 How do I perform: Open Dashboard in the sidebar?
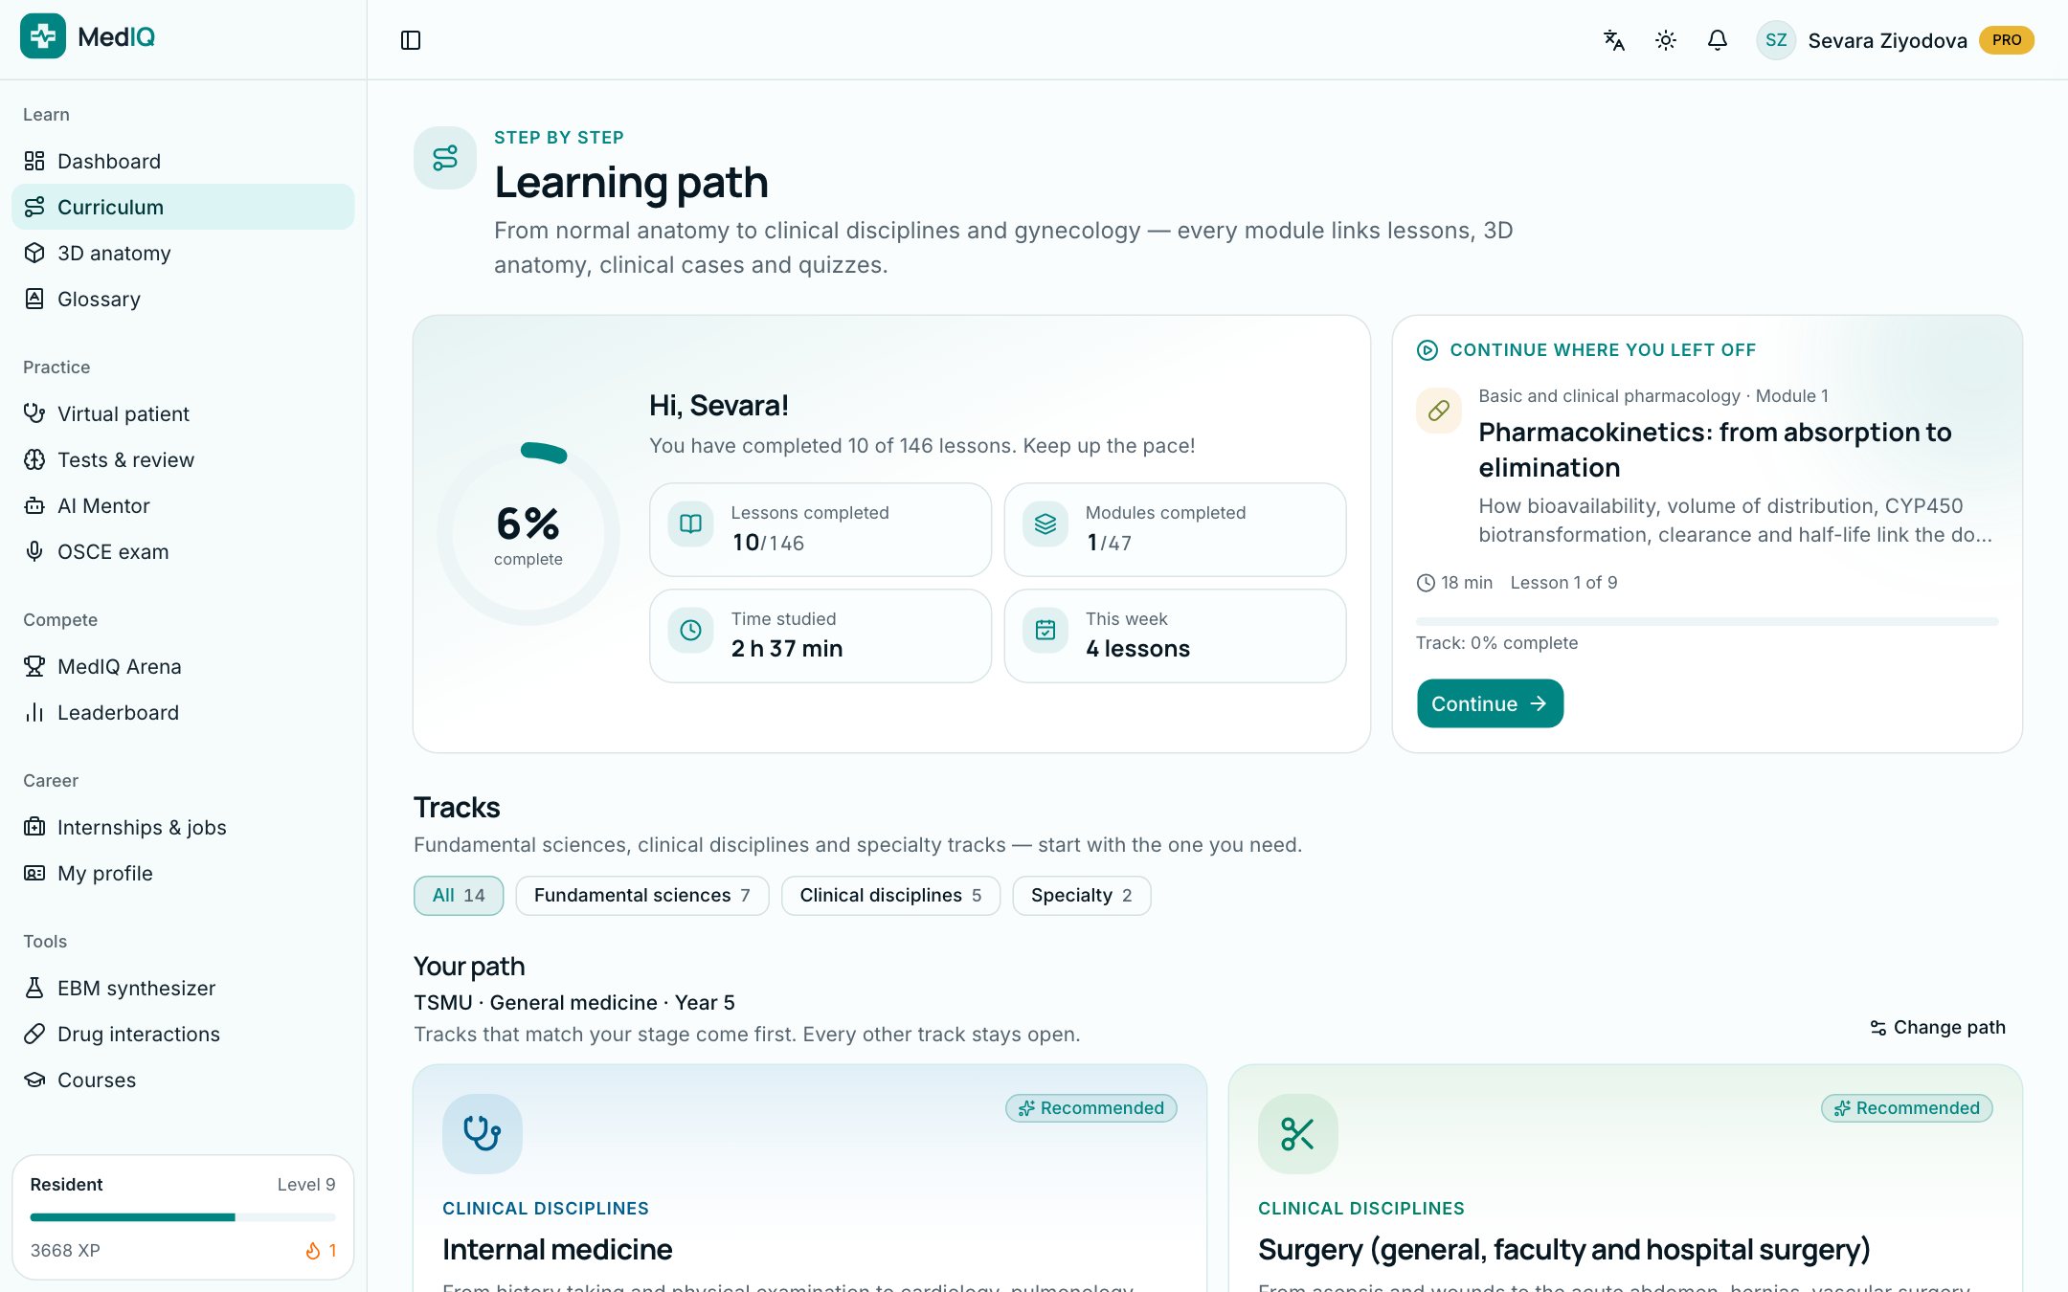[x=183, y=161]
